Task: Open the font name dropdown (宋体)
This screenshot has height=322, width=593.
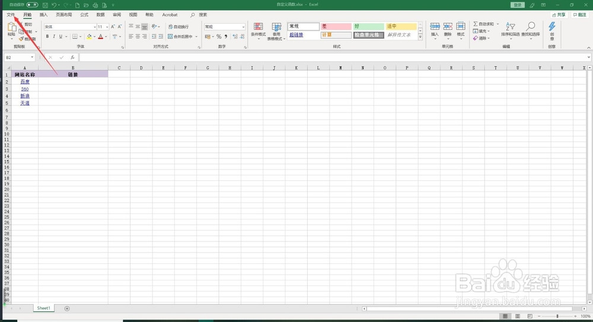Action: tap(94, 27)
